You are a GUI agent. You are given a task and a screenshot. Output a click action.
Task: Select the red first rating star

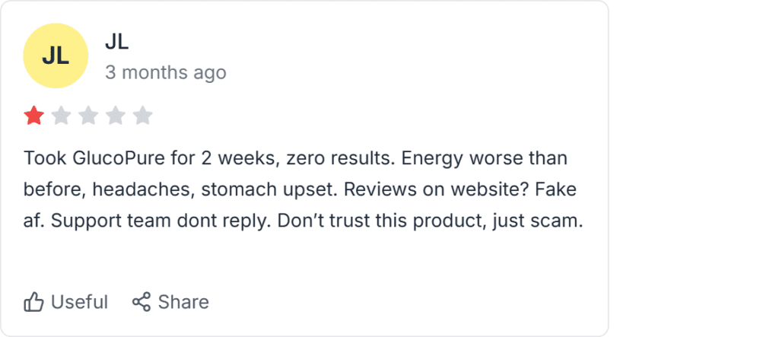pyautogui.click(x=33, y=116)
